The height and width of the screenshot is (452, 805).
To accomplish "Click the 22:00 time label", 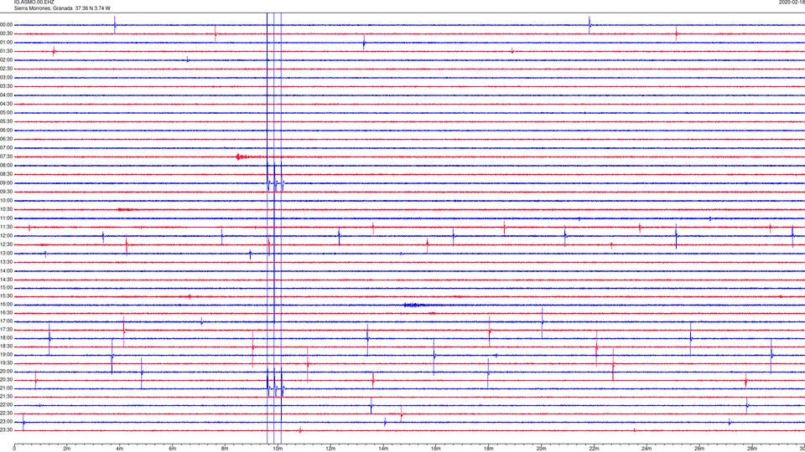I will click(7, 405).
